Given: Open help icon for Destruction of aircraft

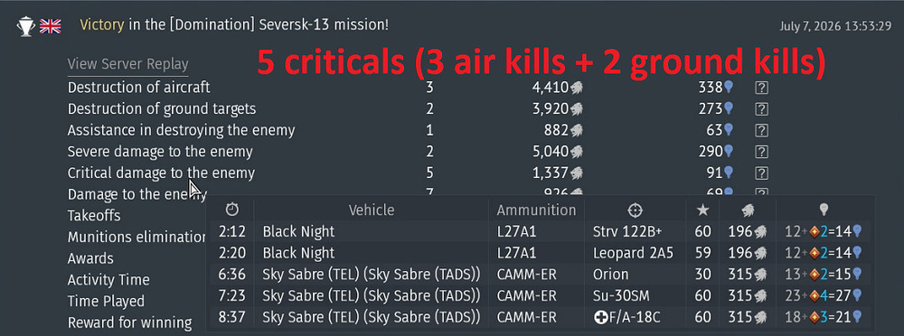Looking at the screenshot, I should (x=761, y=88).
